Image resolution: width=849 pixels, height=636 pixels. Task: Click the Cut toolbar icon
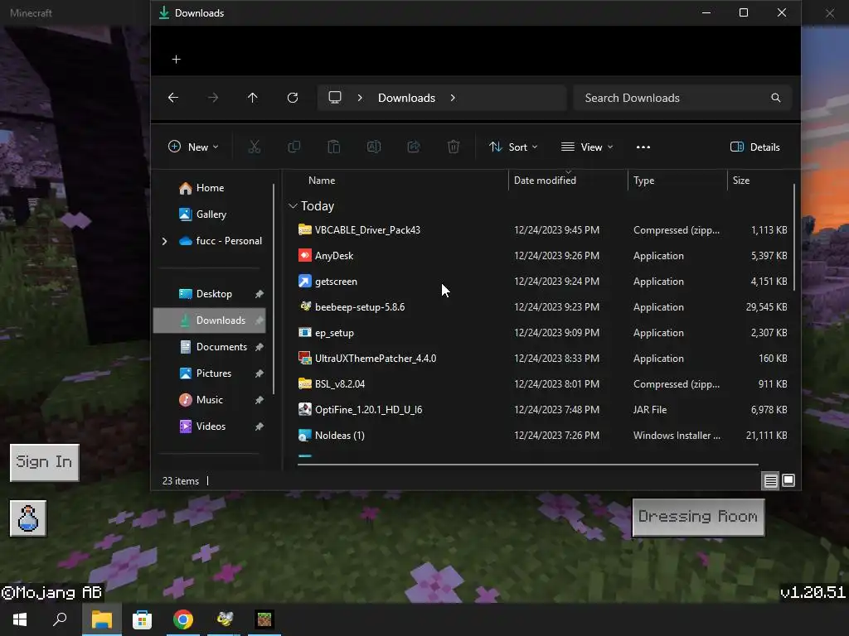click(254, 147)
